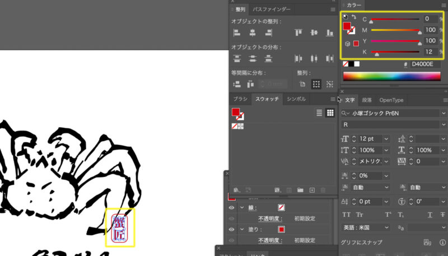Viewport: 448px width, 256px height.
Task: Open the 0 pt baseline shift dropdown
Action: pyautogui.click(x=386, y=202)
